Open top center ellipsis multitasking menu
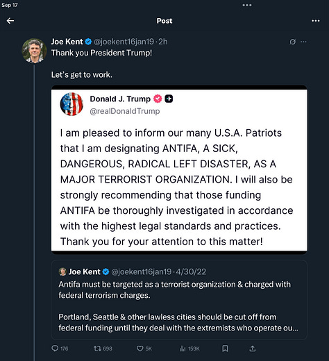 click(x=247, y=5)
